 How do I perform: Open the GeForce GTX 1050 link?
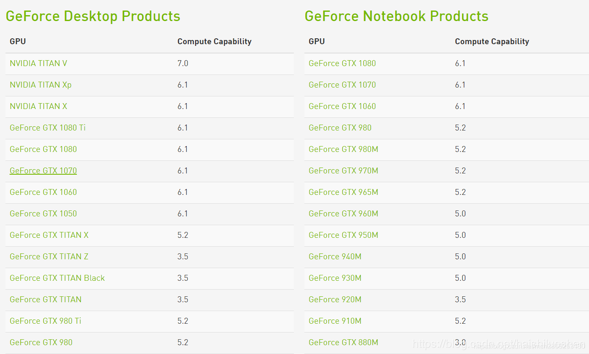coord(43,214)
